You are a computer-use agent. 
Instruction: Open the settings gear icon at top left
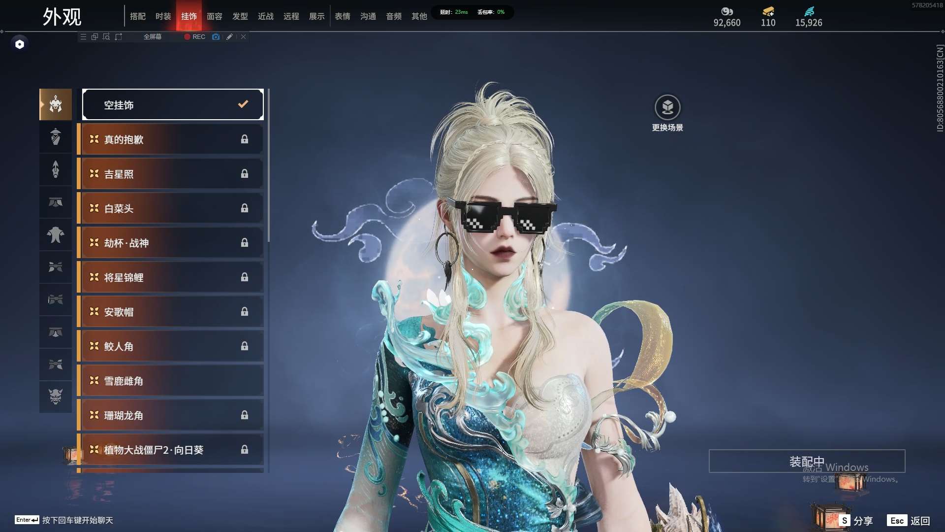20,44
